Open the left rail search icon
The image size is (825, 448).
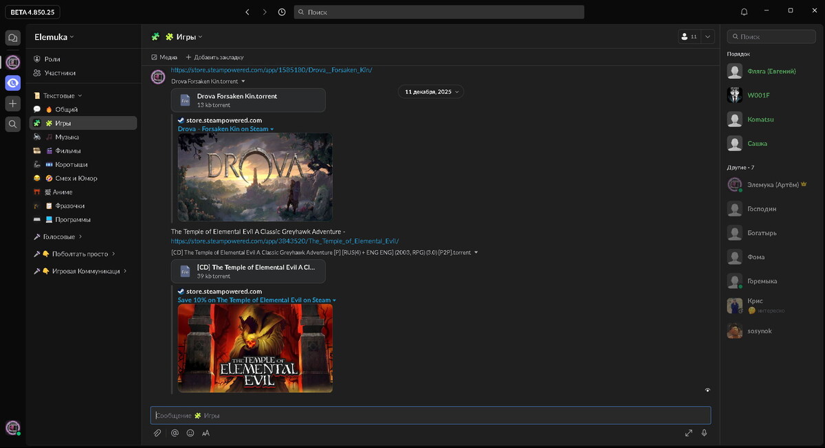click(12, 124)
